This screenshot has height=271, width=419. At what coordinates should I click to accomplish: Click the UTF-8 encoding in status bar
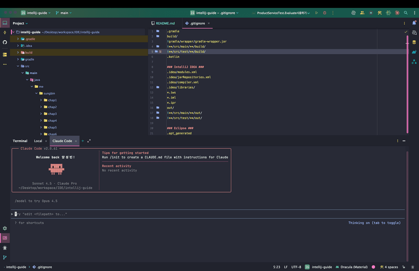pyautogui.click(x=296, y=267)
